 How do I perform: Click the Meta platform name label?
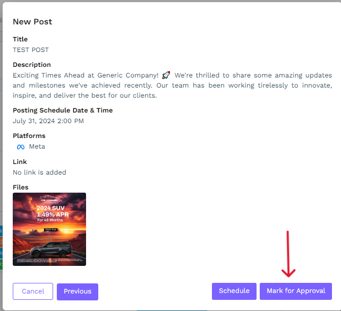coord(37,146)
